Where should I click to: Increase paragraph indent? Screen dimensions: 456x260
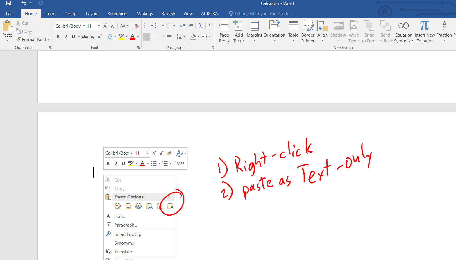[x=190, y=26]
